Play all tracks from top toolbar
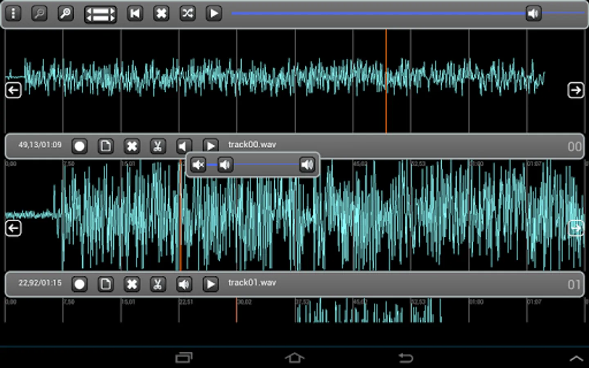 point(214,13)
